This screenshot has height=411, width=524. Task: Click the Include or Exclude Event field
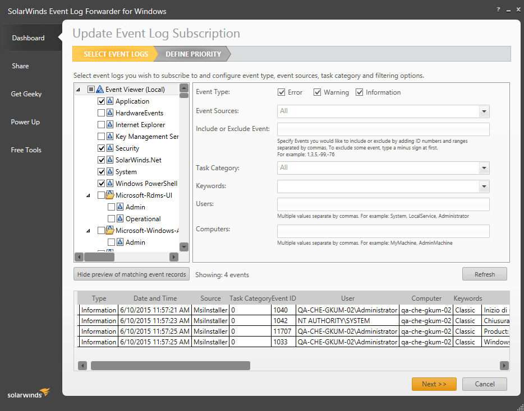(x=383, y=129)
